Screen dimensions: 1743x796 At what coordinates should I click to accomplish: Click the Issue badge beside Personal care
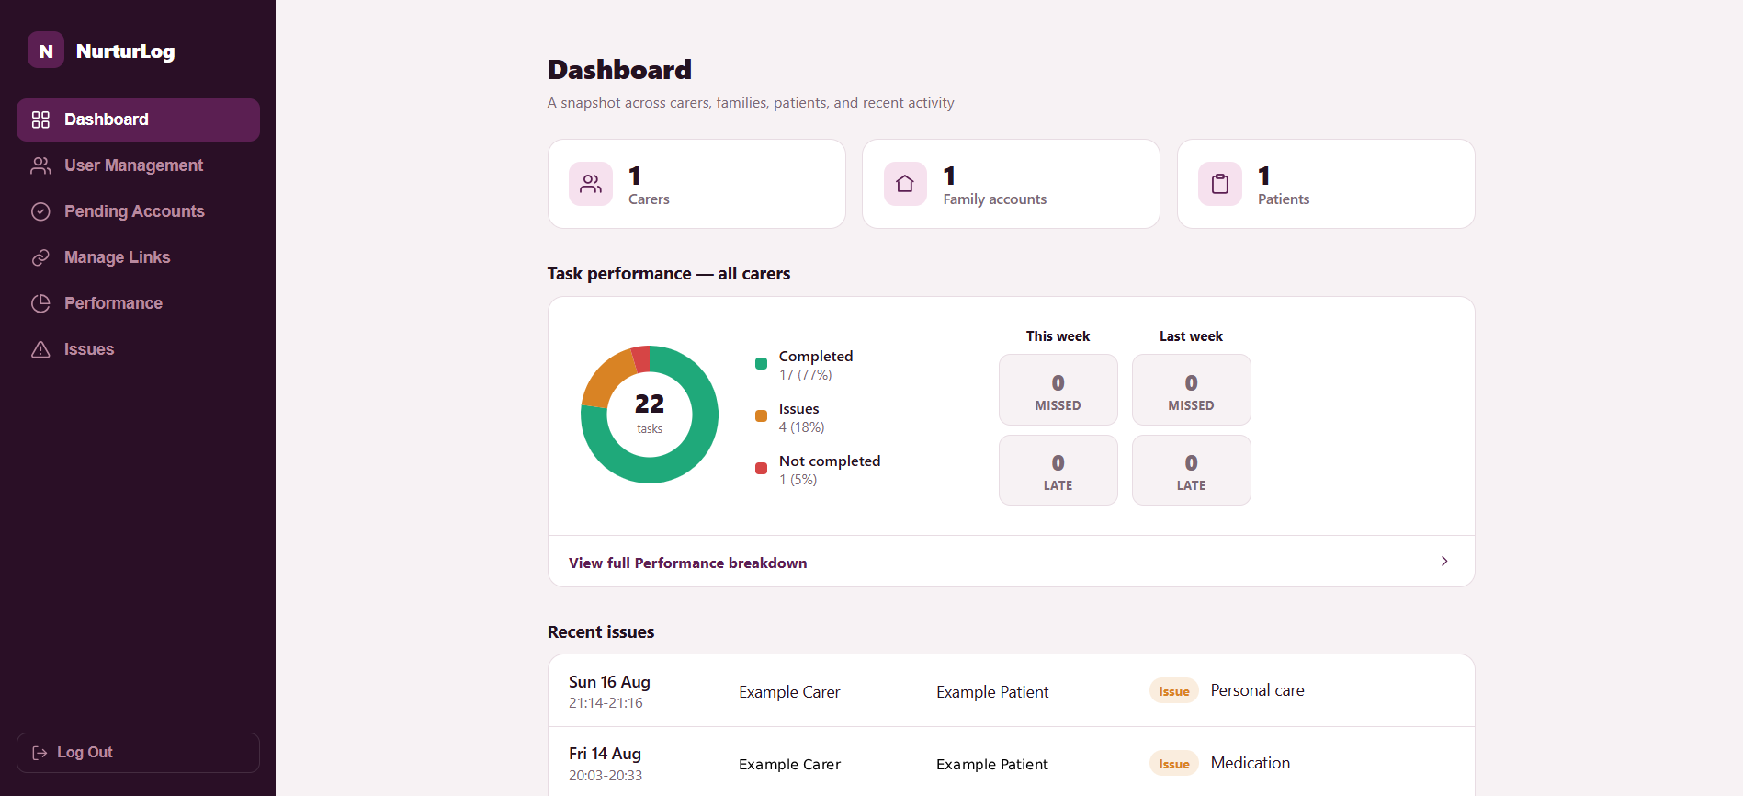click(1173, 691)
